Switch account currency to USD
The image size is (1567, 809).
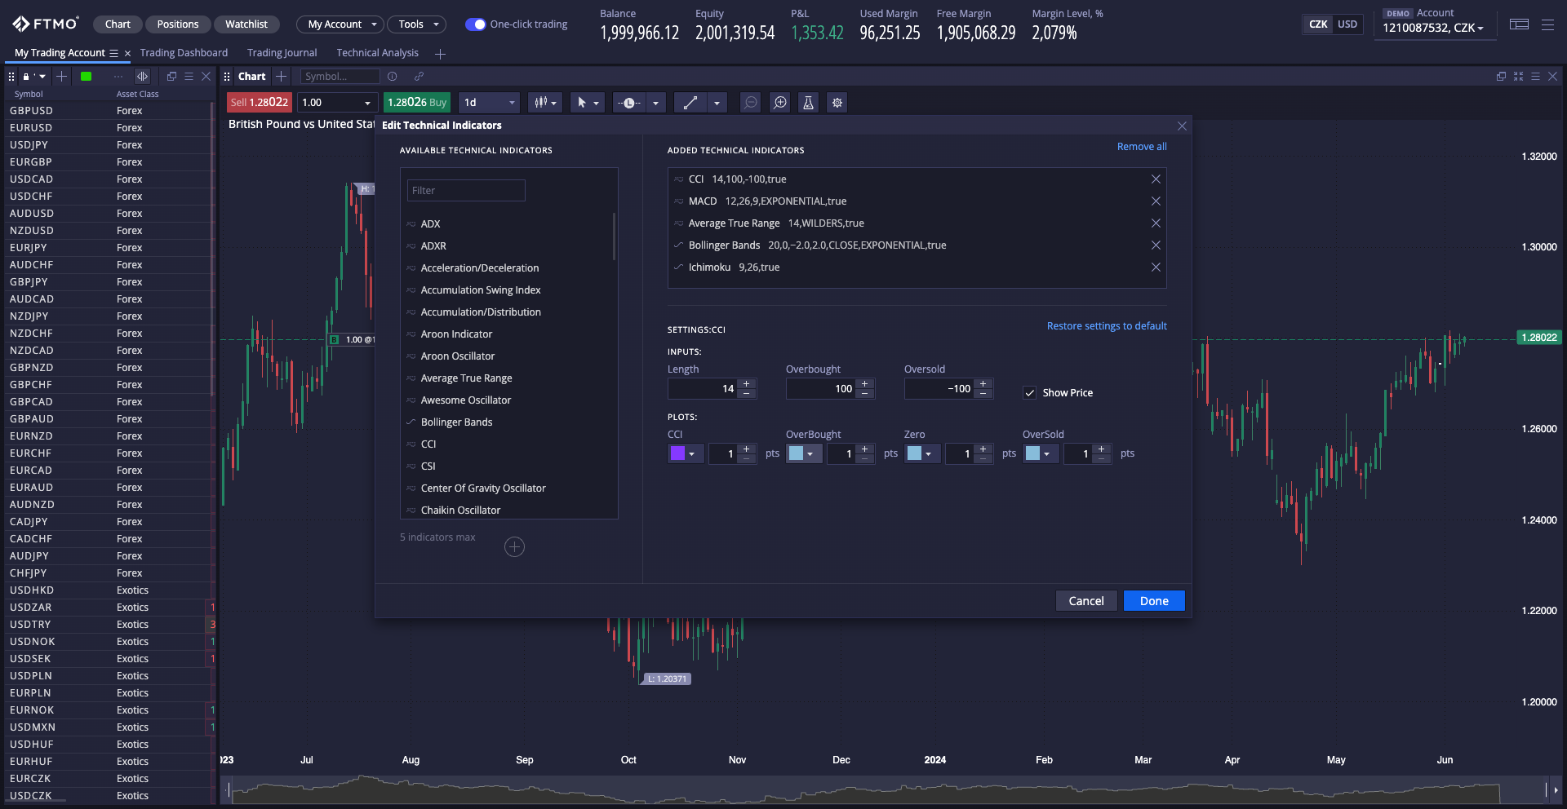(1347, 24)
